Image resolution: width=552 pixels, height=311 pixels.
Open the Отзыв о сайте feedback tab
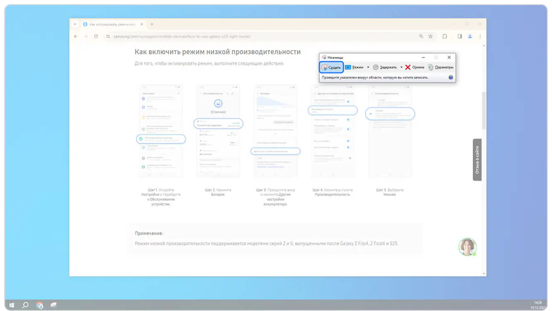pos(477,160)
